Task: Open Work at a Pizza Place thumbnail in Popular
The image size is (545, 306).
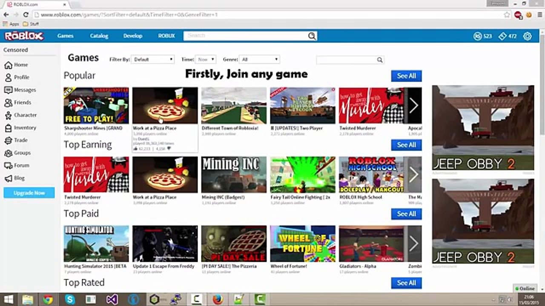Action: coord(165,105)
